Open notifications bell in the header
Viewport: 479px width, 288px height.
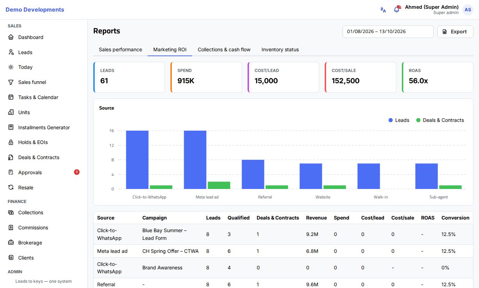tap(397, 9)
